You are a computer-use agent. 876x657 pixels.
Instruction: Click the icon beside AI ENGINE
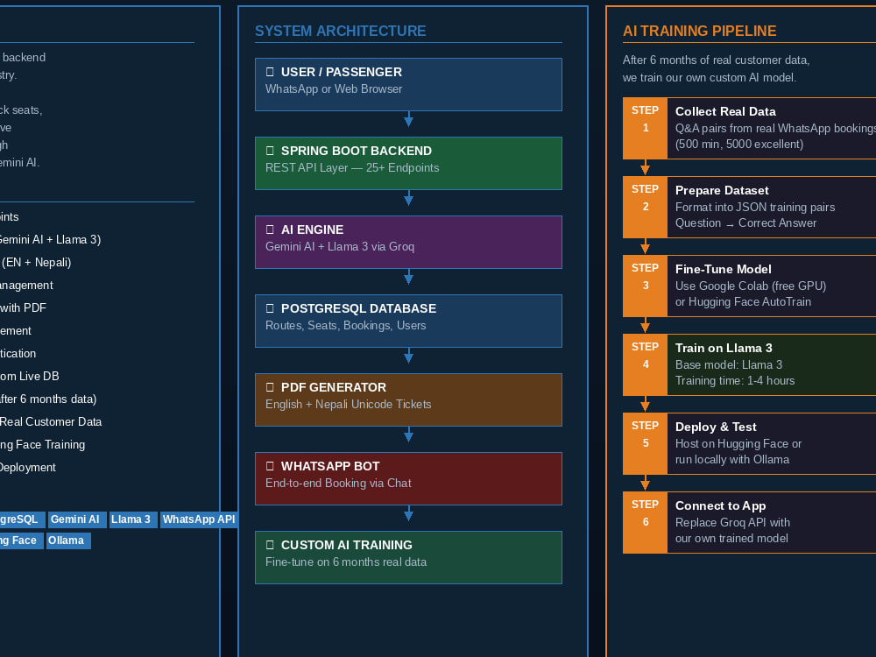pos(270,230)
